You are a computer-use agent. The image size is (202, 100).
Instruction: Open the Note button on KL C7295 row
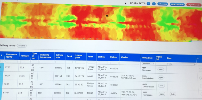pos(173,94)
